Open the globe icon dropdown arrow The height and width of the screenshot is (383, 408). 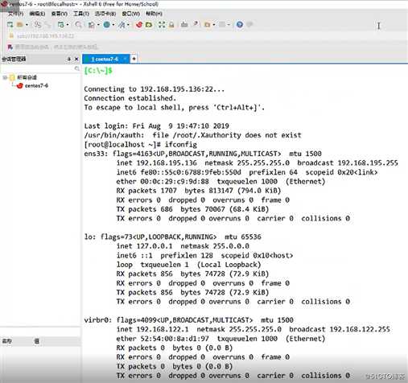tap(113, 25)
